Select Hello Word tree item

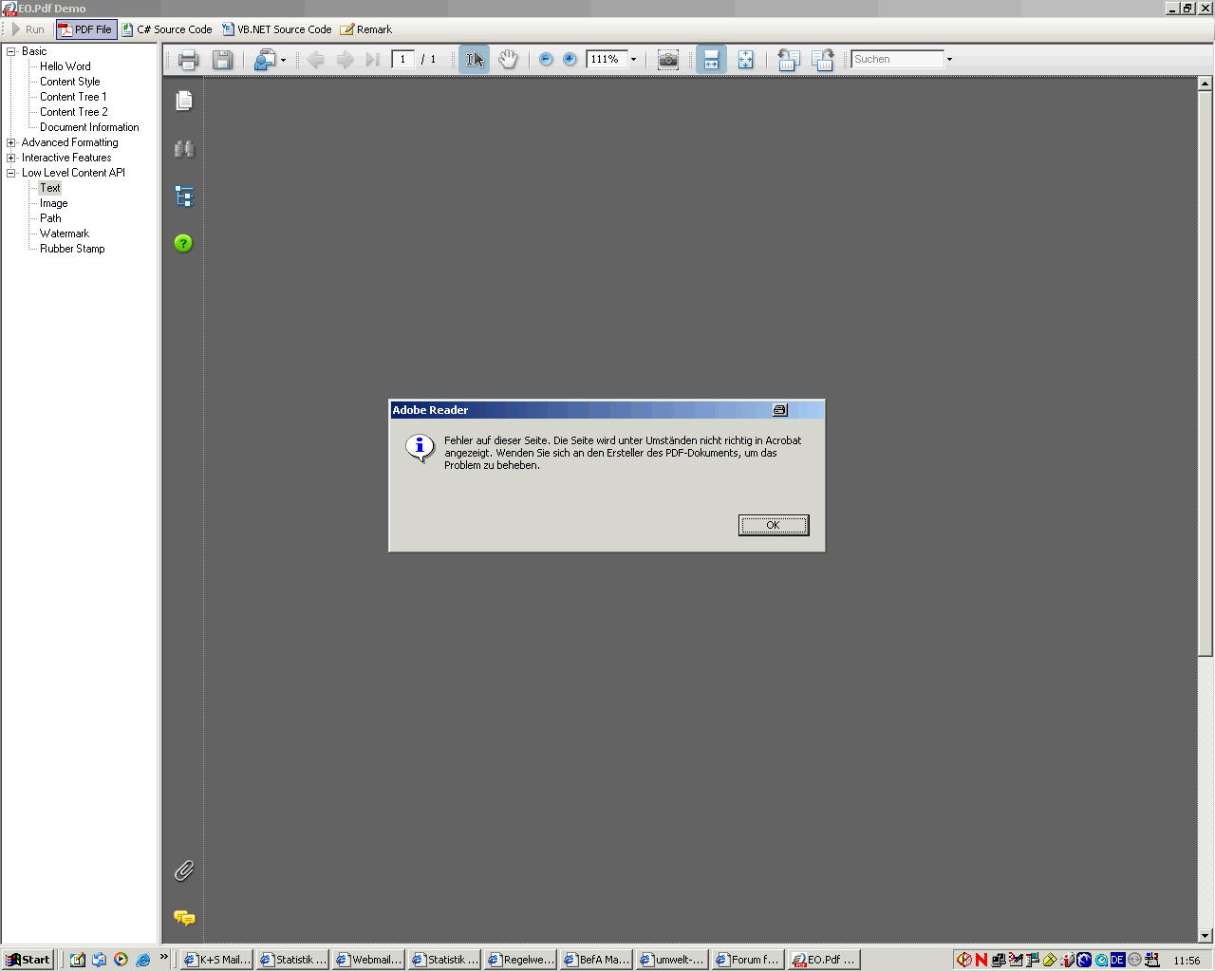pos(65,66)
